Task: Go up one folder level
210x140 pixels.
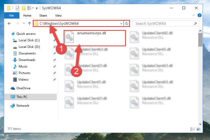Action: click(29, 23)
